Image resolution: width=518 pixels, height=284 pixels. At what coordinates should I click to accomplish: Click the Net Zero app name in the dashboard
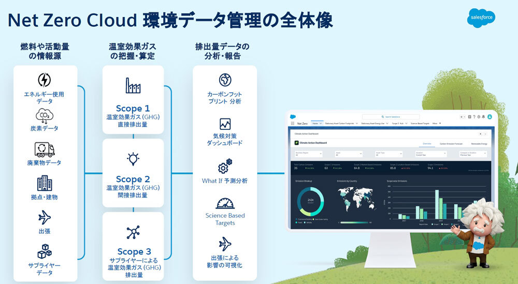coord(303,123)
